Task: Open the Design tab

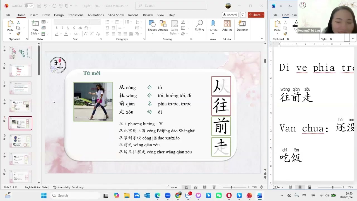Action: (59, 15)
